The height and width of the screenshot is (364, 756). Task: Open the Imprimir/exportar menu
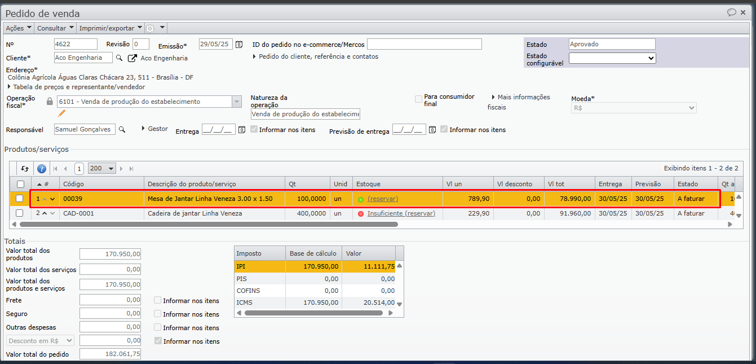pos(110,28)
